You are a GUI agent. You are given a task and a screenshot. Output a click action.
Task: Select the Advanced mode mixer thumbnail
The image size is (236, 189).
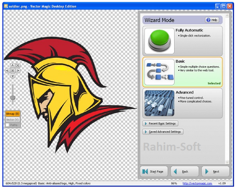(159, 103)
